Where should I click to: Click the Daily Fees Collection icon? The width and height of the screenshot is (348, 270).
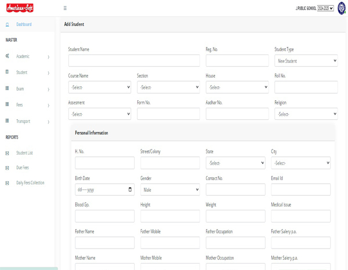7,183
